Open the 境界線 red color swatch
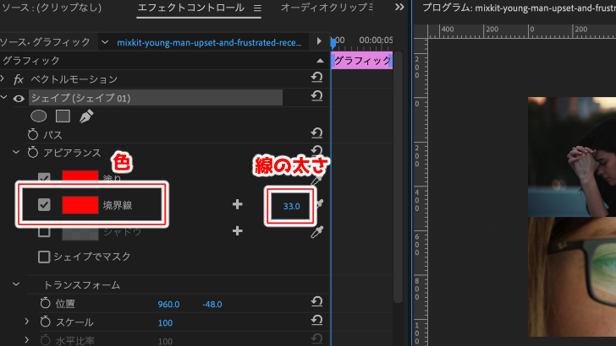The height and width of the screenshot is (346, 616). coord(80,205)
